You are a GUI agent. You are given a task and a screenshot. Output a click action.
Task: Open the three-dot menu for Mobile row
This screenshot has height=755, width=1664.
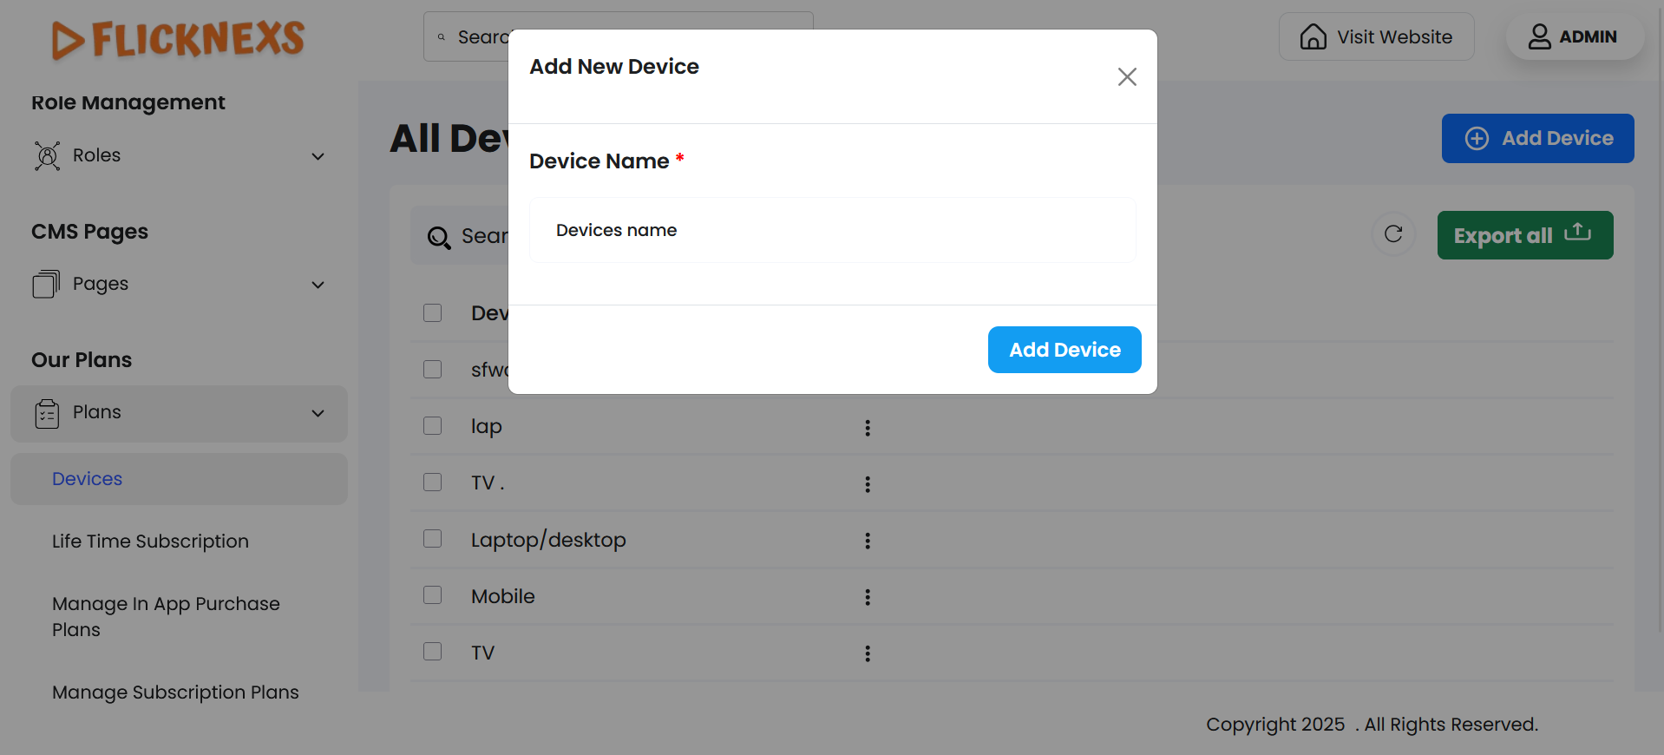[x=868, y=597]
